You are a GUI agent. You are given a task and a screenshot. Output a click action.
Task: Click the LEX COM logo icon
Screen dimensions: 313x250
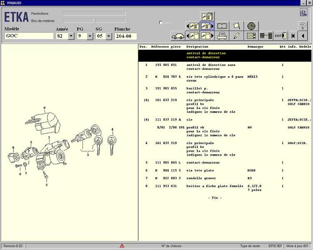coord(303,12)
